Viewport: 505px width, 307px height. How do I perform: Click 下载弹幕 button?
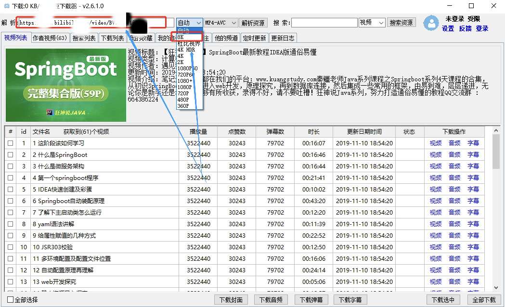point(311,300)
